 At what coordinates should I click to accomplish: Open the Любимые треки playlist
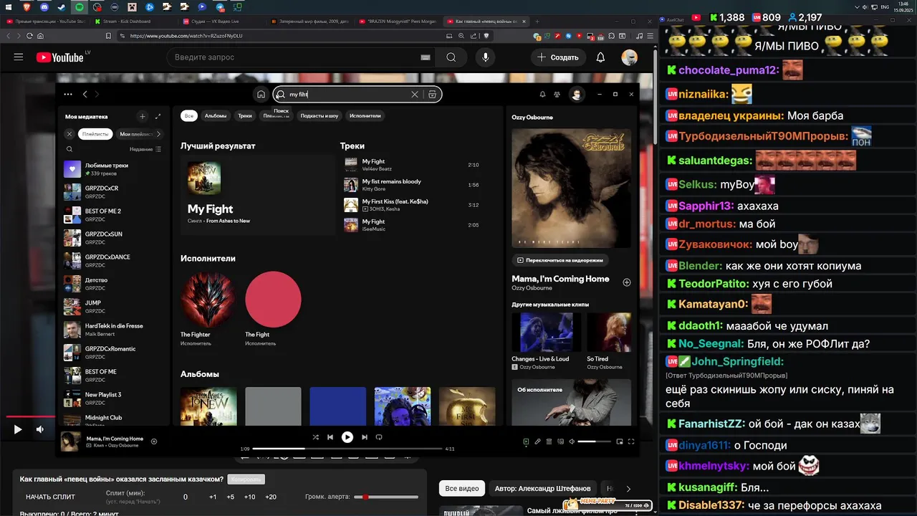[x=113, y=169]
